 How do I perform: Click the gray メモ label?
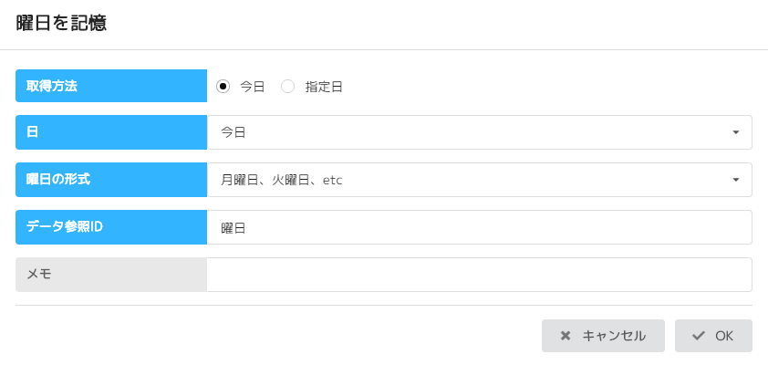click(x=111, y=275)
